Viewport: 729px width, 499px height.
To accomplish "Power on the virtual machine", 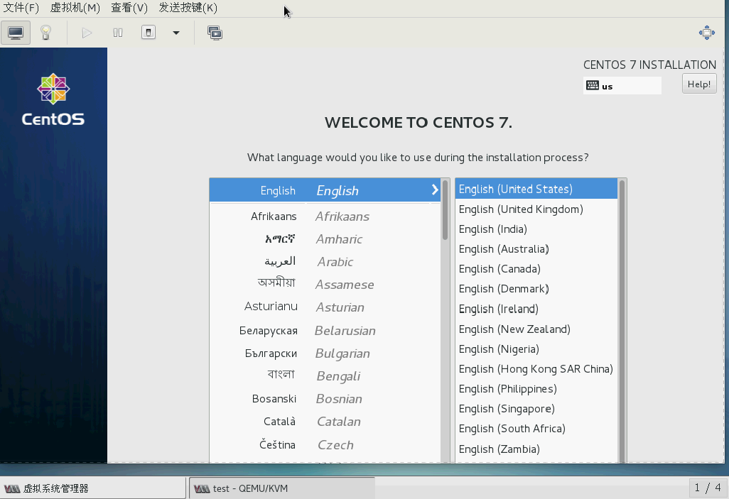I will click(x=87, y=33).
